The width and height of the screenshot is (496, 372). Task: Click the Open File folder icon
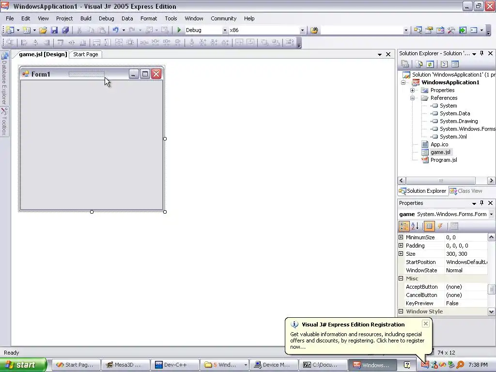coord(43,30)
